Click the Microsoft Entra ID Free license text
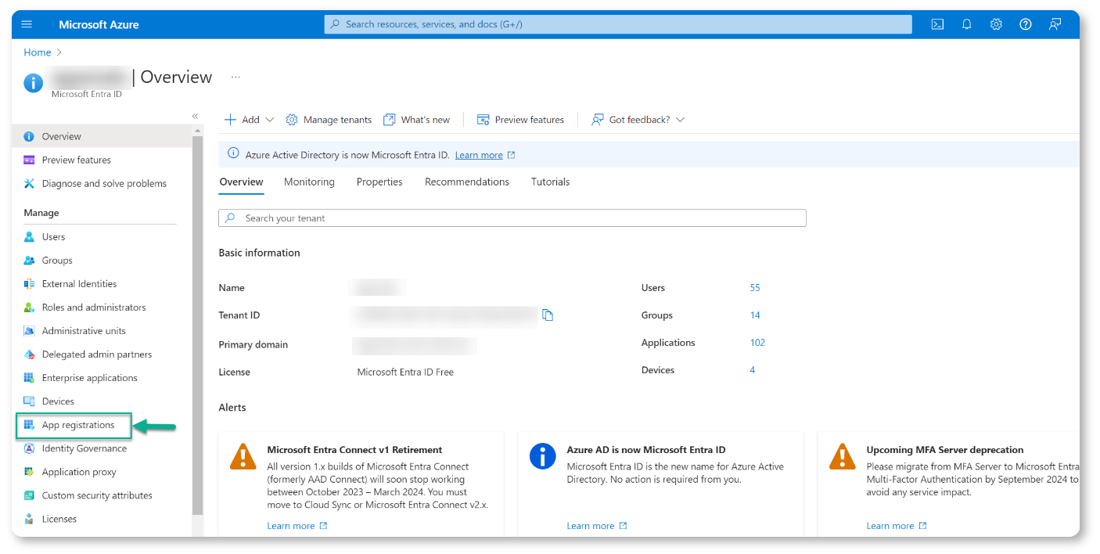1100x554 pixels. [x=405, y=372]
